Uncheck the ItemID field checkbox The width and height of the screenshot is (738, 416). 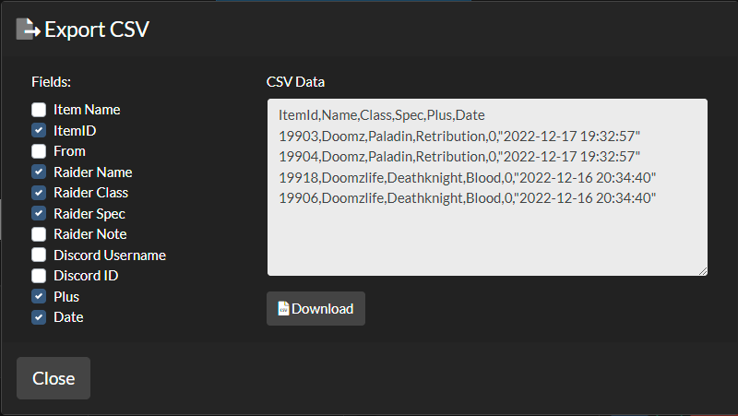(39, 131)
